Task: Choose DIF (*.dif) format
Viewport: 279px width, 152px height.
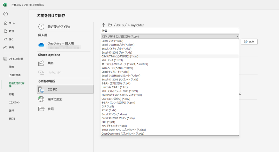Action: pyautogui.click(x=170, y=106)
